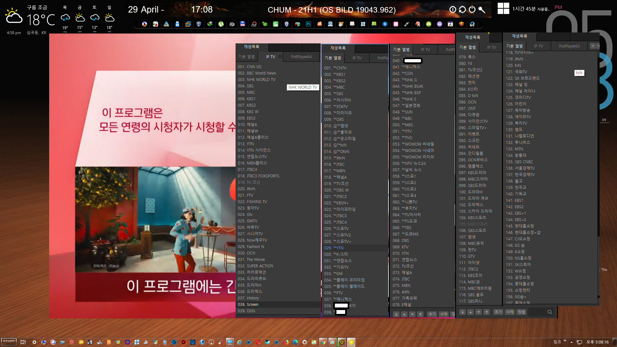This screenshot has width=617, height=347.
Task: Select 076. AXN in third playlist
Action: [422, 292]
